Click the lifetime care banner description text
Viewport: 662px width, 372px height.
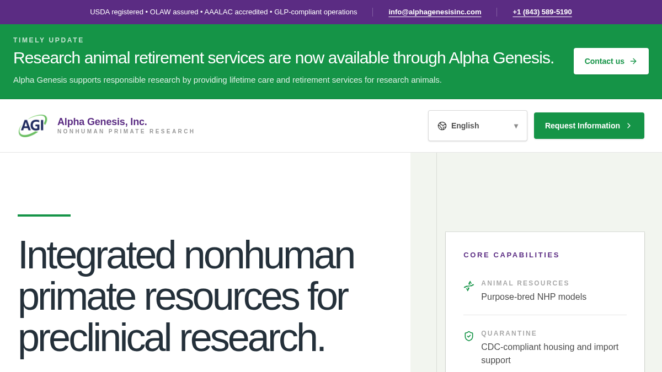click(227, 80)
